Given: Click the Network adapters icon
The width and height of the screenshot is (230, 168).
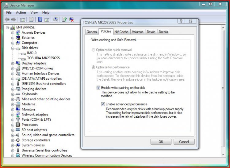Looking at the screenshot, I should (18, 114).
